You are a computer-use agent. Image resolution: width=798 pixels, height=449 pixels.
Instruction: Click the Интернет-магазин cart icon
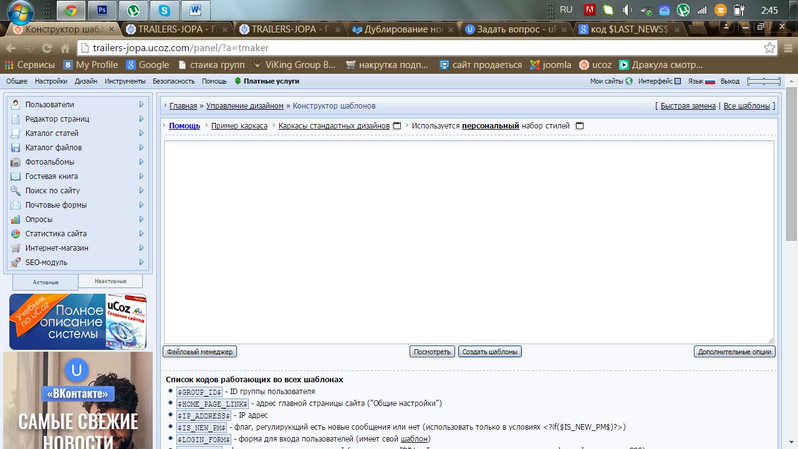(16, 248)
